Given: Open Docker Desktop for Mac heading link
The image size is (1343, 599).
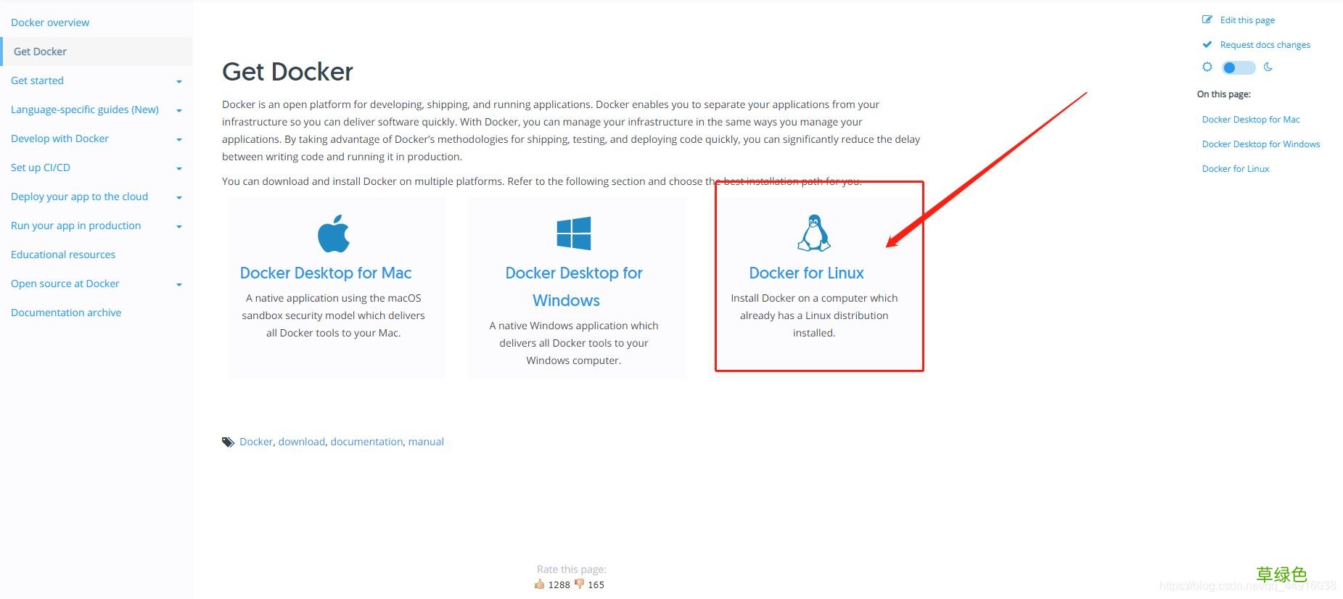Looking at the screenshot, I should (326, 273).
